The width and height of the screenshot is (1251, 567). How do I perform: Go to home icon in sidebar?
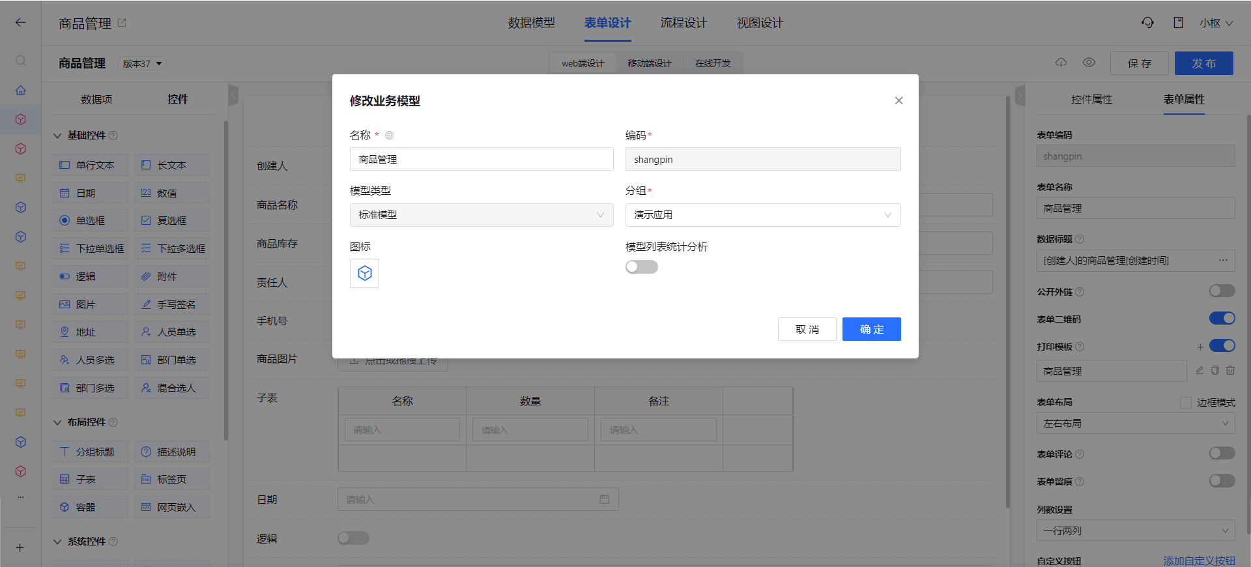(x=21, y=90)
